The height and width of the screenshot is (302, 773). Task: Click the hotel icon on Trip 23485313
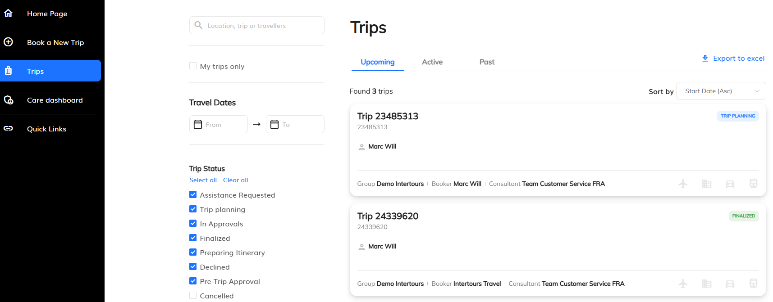coord(706,184)
